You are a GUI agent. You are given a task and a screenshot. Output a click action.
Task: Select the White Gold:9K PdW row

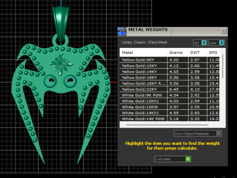pos(170,95)
